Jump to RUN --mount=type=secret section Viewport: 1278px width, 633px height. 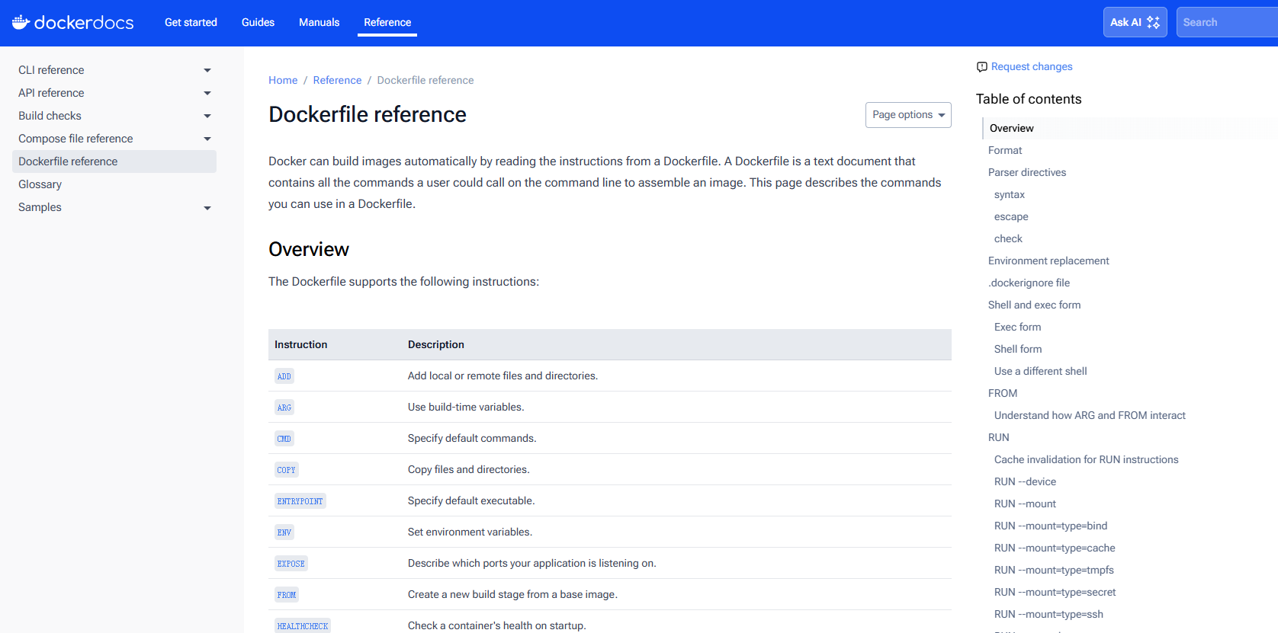coord(1055,592)
